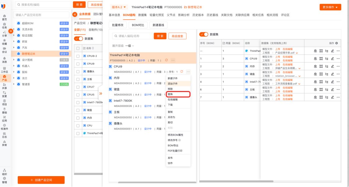This screenshot has width=349, height=187.
Task: Click 产品经理手册.pdf file link
Action: pyautogui.click(x=285, y=53)
